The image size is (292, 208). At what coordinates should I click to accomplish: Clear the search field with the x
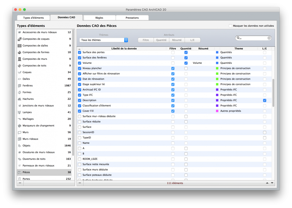coord(269,38)
